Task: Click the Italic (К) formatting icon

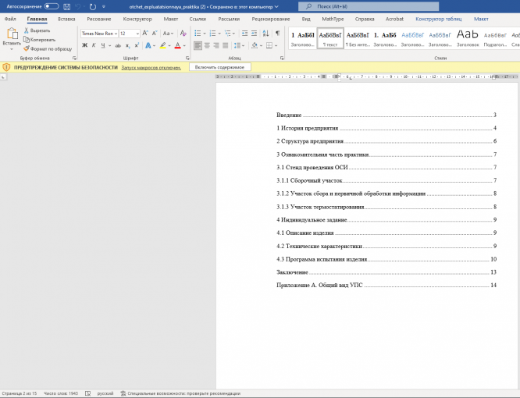Action: [x=93, y=45]
